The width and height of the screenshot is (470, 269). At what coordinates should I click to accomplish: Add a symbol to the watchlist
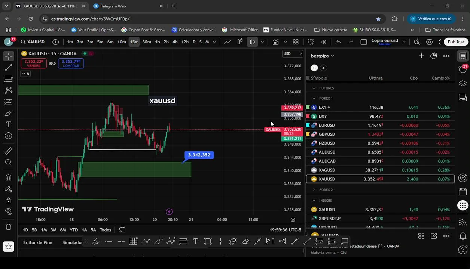click(421, 56)
